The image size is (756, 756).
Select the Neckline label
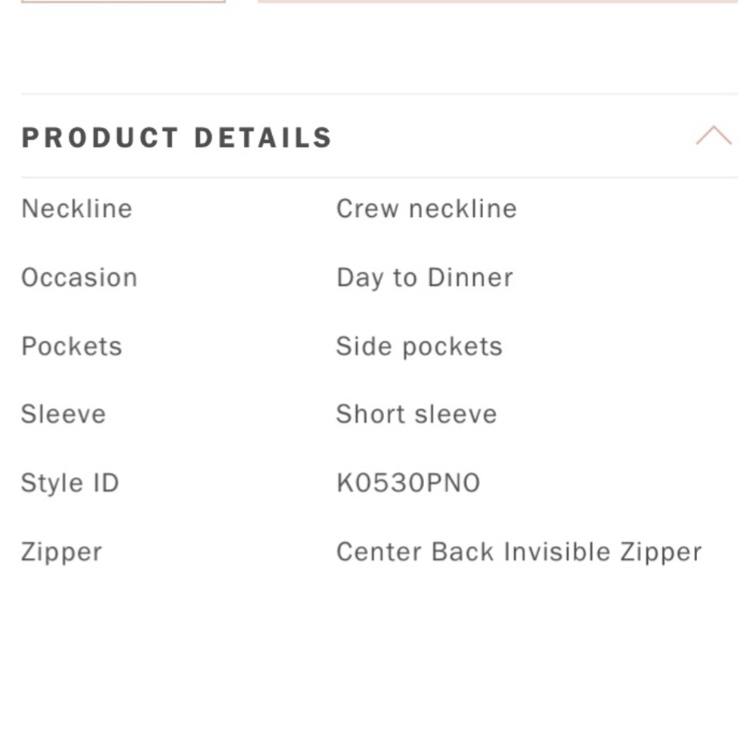click(x=76, y=209)
